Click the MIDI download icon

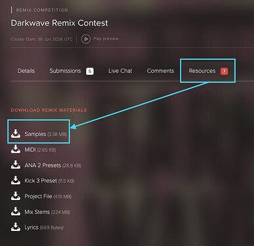click(16, 149)
